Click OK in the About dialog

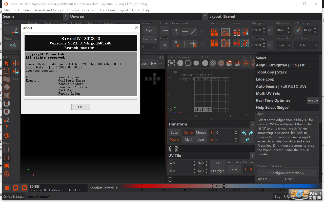tap(80, 107)
